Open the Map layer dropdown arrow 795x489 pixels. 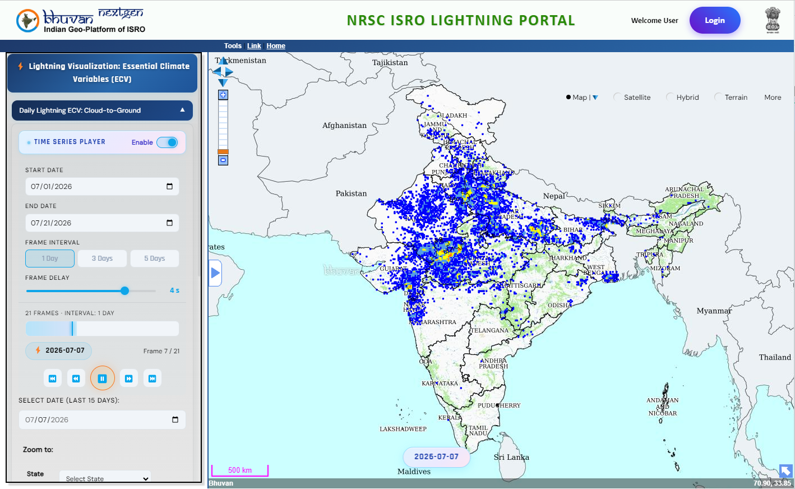tap(595, 98)
